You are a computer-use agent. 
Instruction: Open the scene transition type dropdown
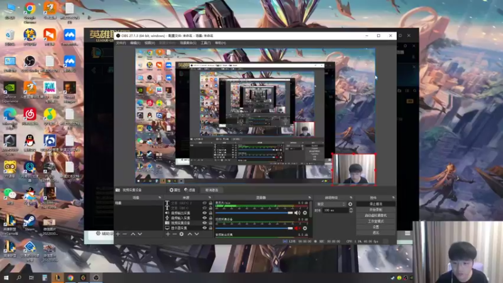click(x=331, y=204)
